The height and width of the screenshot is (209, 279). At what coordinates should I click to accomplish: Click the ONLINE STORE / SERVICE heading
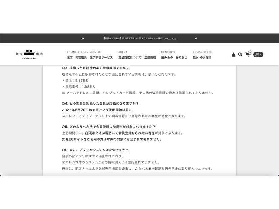point(84,52)
